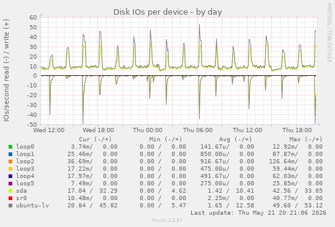Click the 'loop3' legend label
Image resolution: width=335 pixels, height=227 pixels.
(x=25, y=169)
